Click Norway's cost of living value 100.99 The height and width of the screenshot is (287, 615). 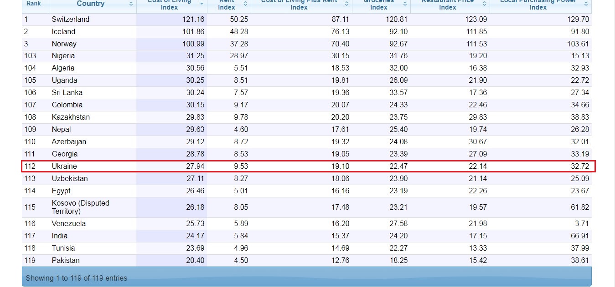pyautogui.click(x=193, y=44)
